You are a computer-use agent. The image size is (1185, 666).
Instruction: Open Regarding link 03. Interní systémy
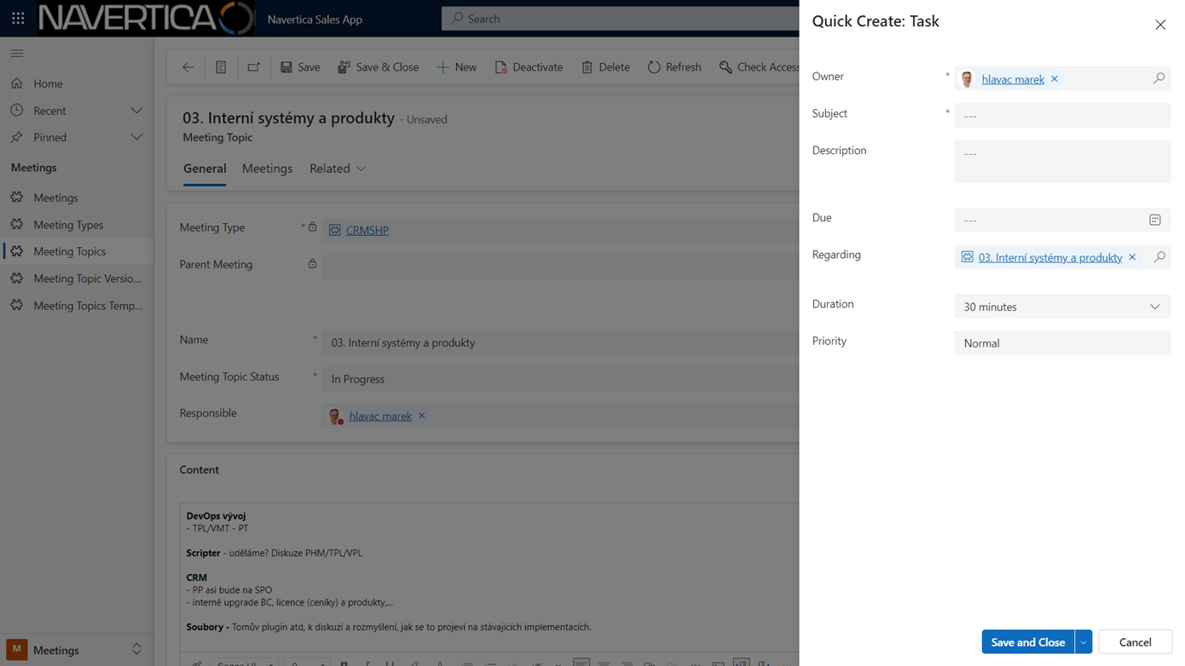pyautogui.click(x=1050, y=257)
